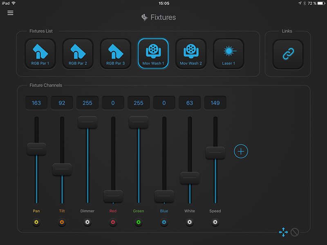Open the hamburger menu

tap(10, 13)
